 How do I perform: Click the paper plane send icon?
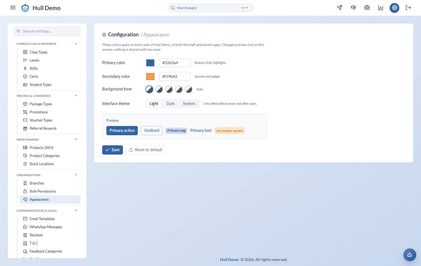(340, 8)
